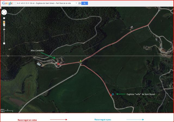Click the Google logo

[7, 3]
